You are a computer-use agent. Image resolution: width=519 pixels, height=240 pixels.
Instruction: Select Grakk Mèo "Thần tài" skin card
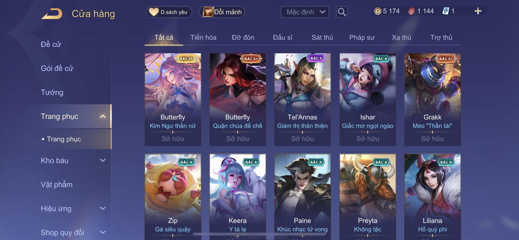[432, 99]
